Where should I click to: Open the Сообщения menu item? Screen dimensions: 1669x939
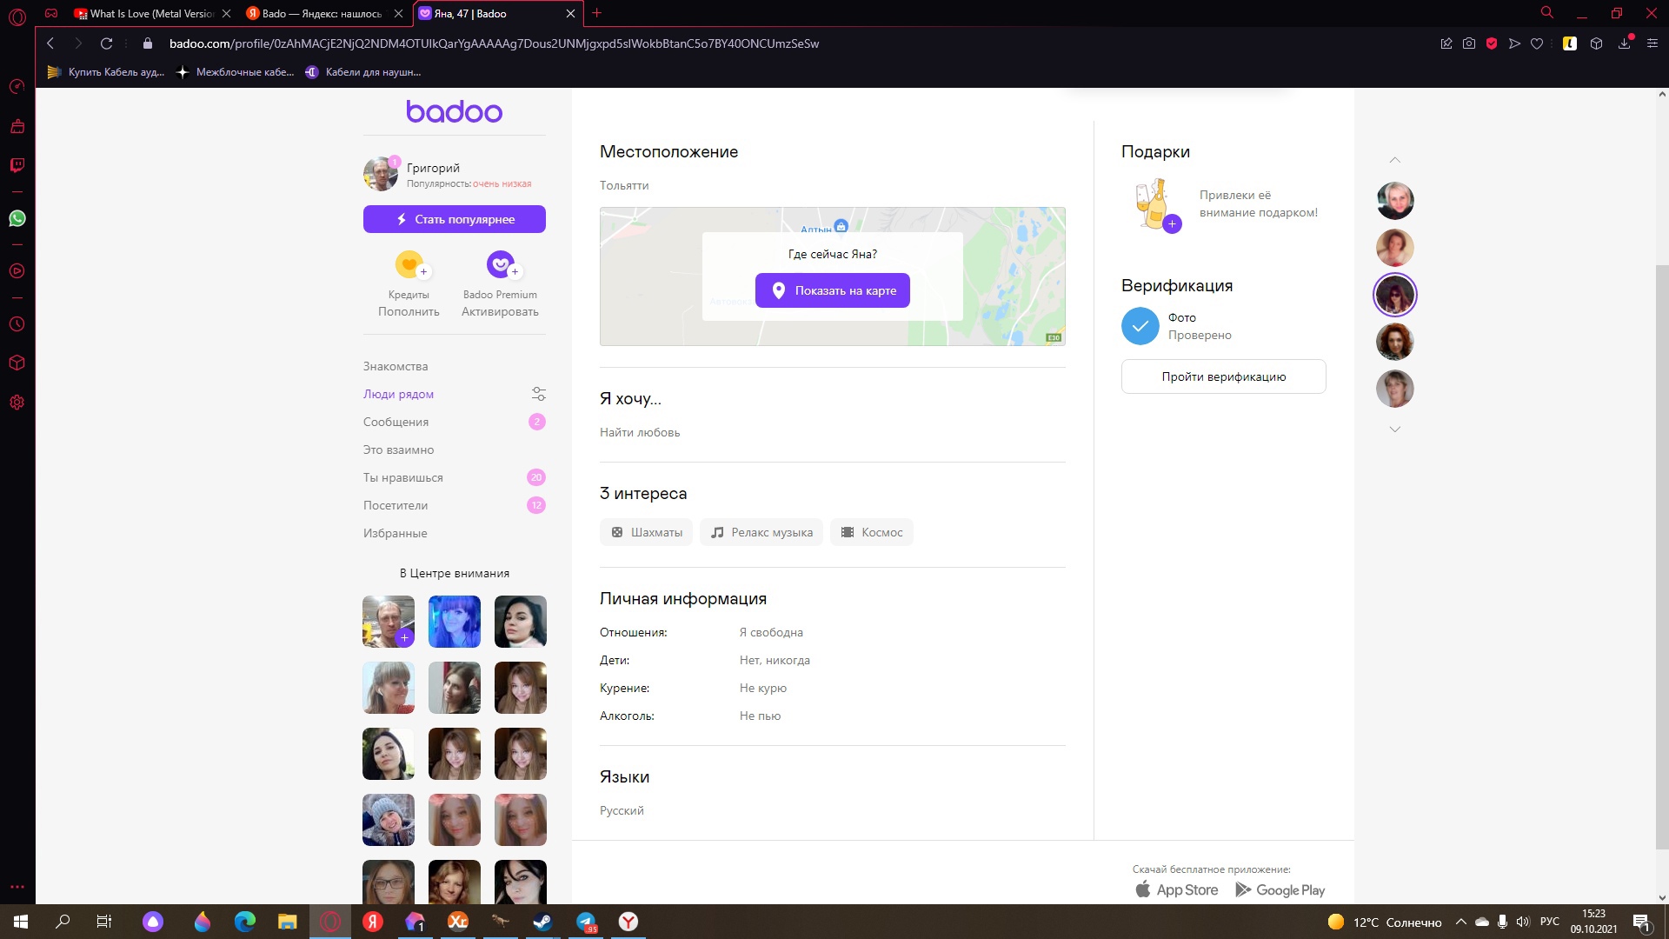tap(396, 422)
